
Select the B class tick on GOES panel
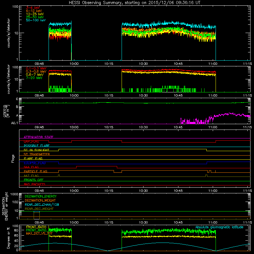(x=17, y=107)
